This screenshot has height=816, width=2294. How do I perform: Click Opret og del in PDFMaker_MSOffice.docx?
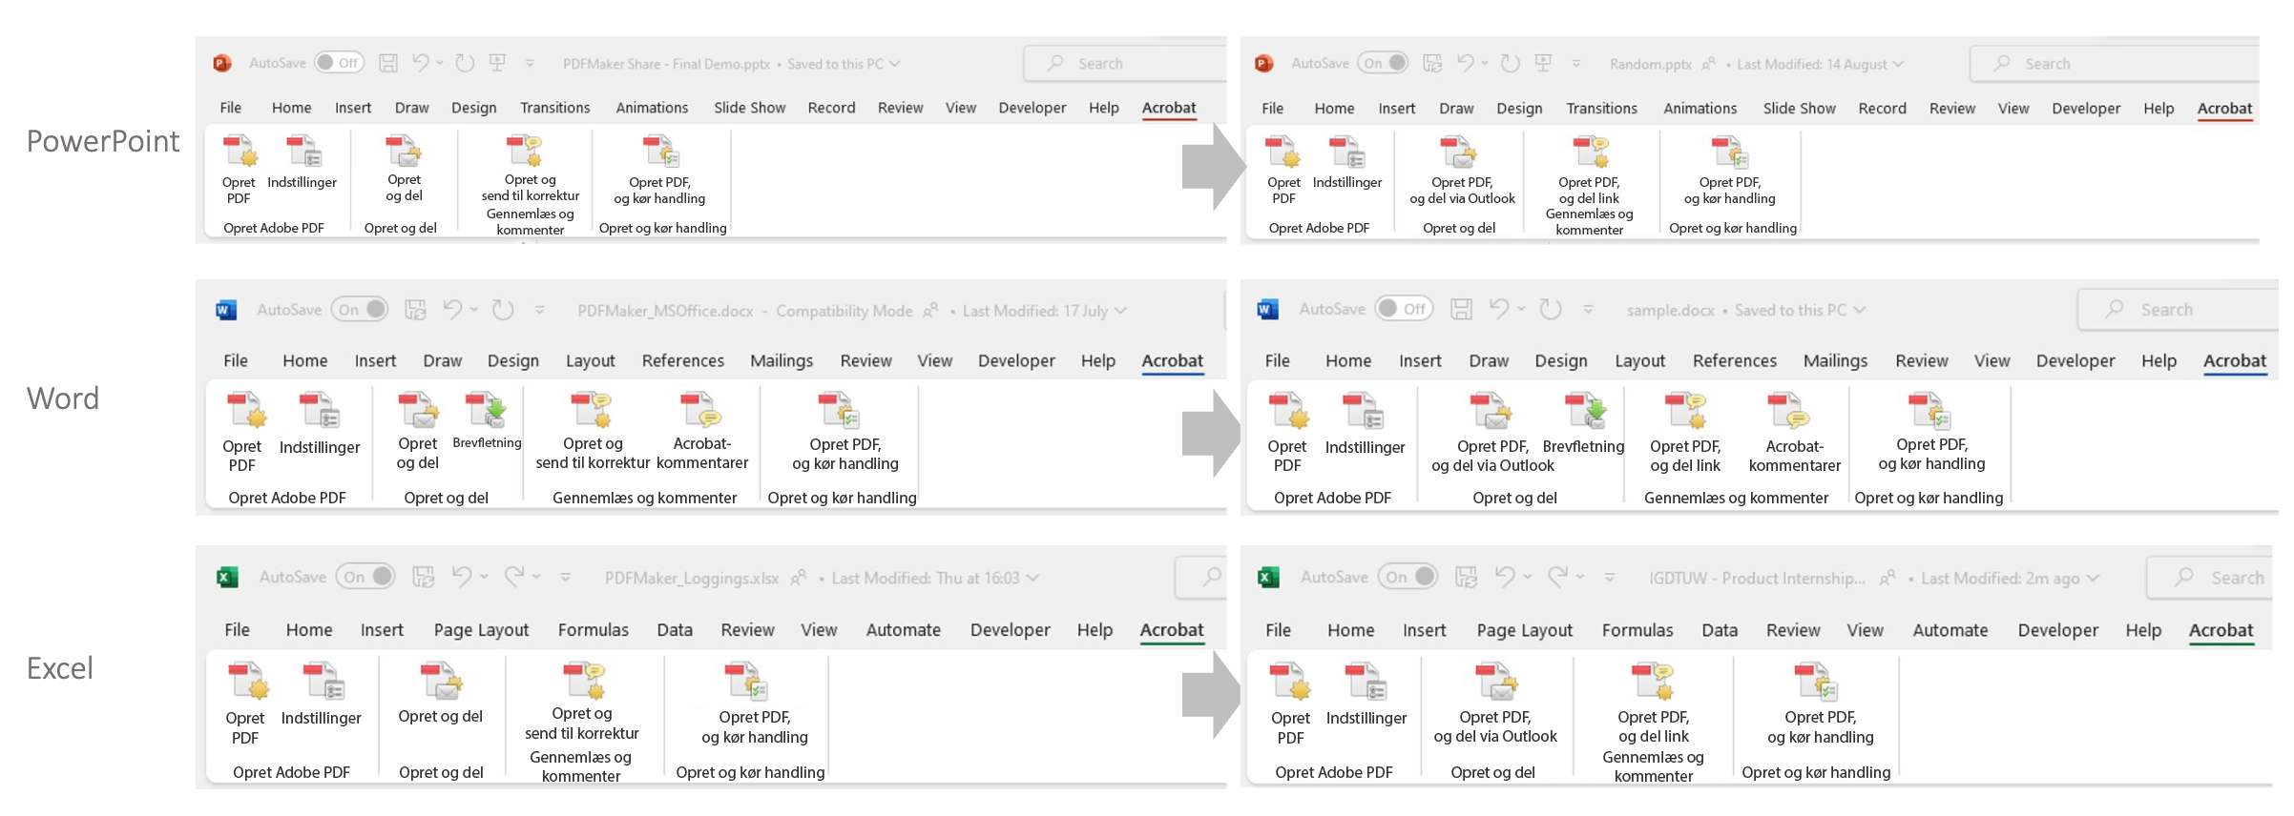pos(418,431)
